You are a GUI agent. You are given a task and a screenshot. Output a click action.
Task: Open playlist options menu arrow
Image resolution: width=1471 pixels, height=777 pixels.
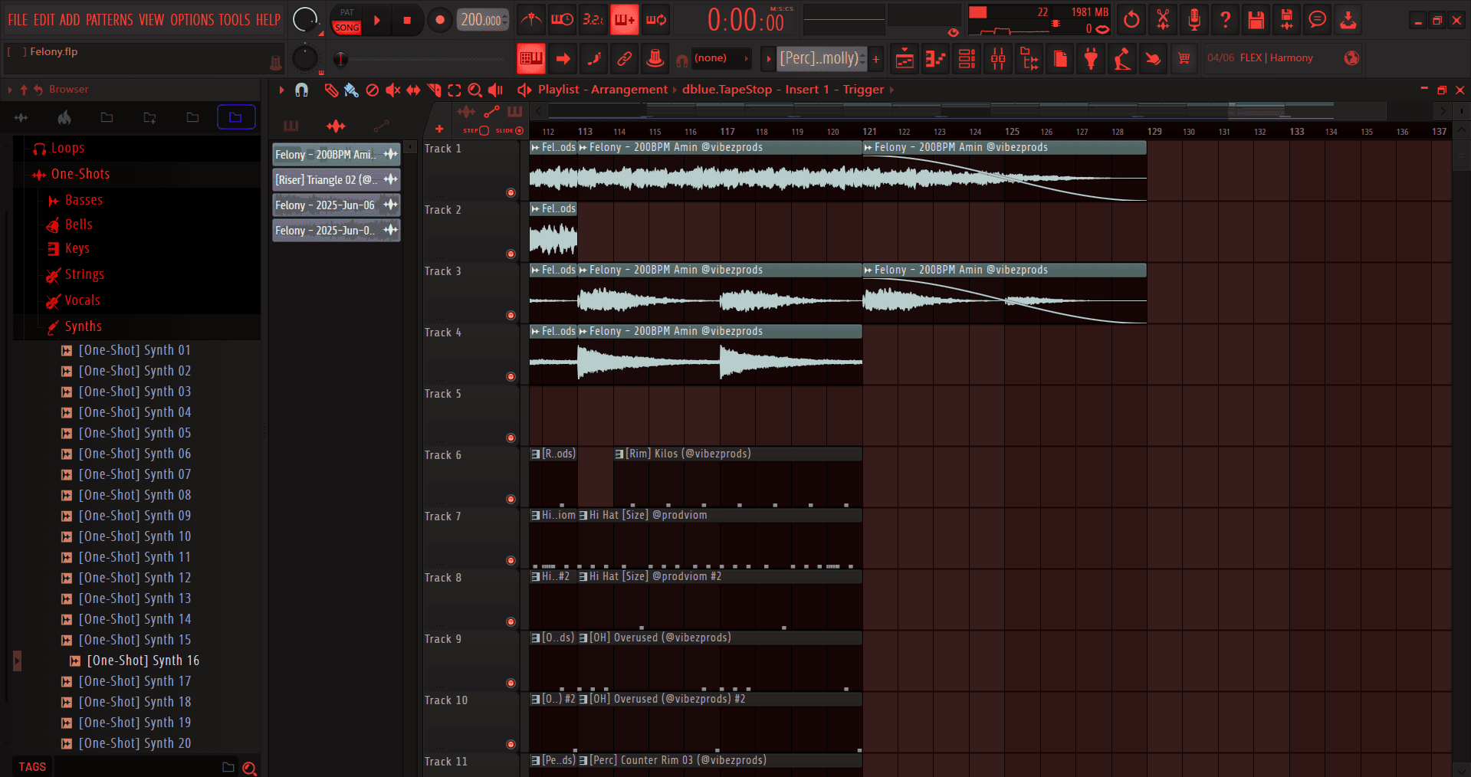[x=281, y=90]
